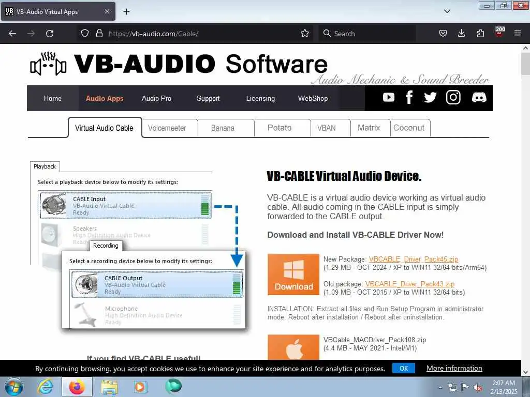Switch to the Potato tab

(279, 128)
